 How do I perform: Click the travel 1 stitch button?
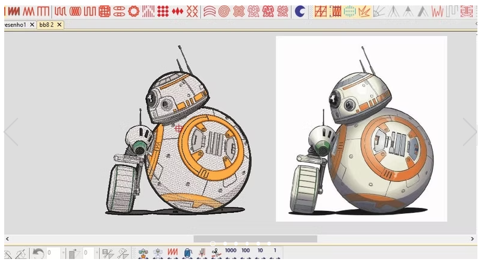tap(275, 252)
